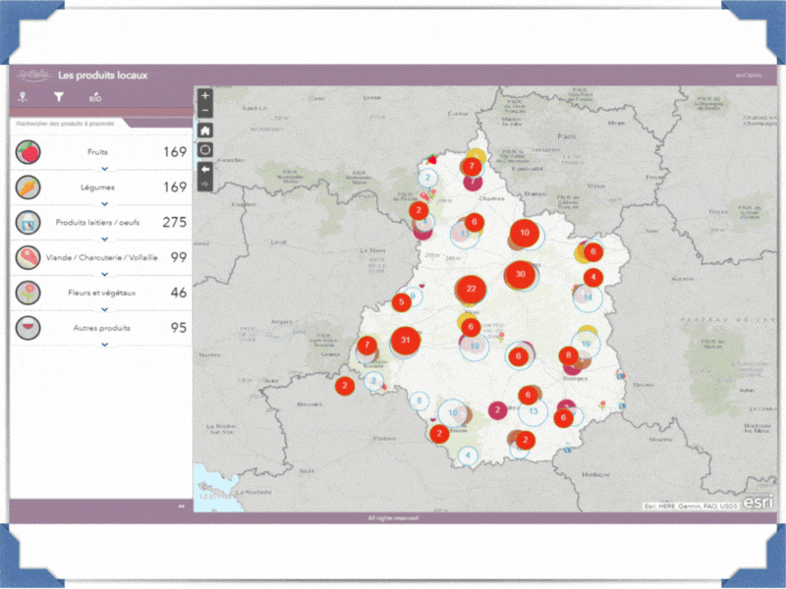
Task: Click the 46 count value
Action: [179, 293]
